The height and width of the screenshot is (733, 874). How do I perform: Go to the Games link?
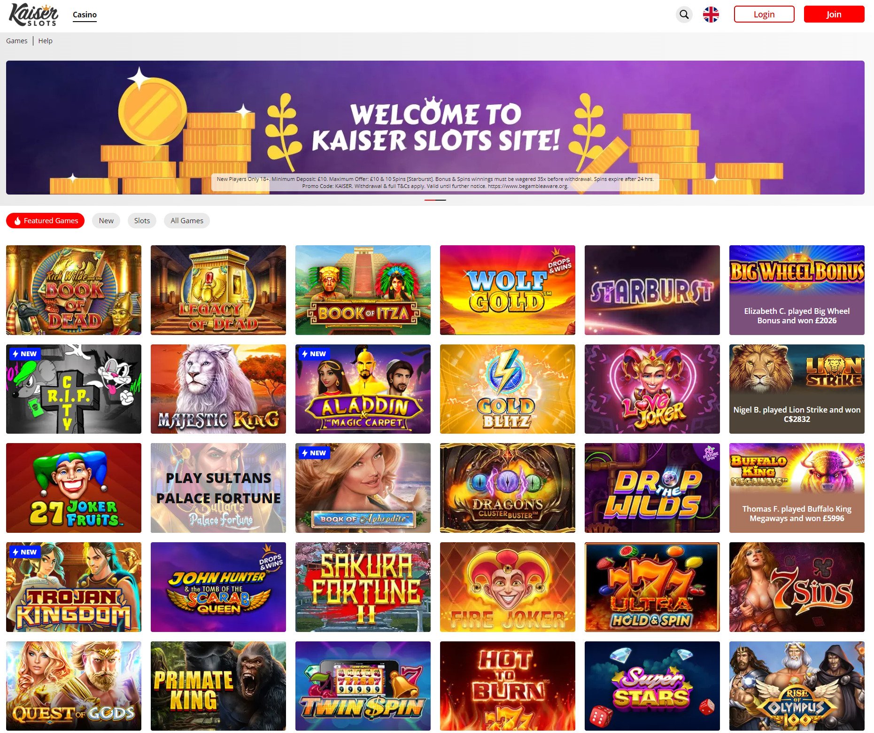[16, 41]
